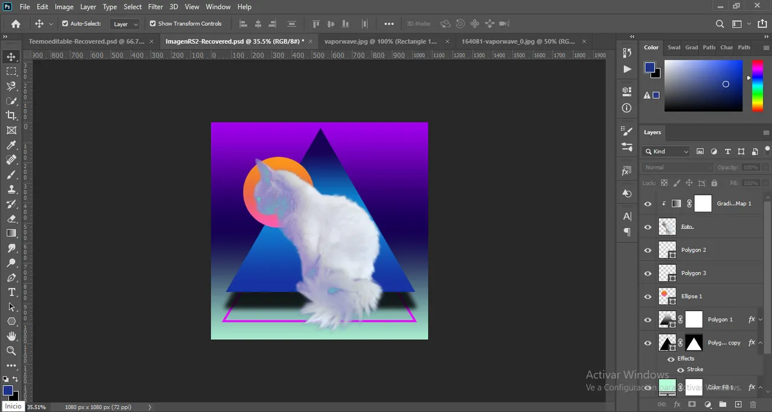Hide the Ellipse 1 layer
This screenshot has width=772, height=412.
648,297
